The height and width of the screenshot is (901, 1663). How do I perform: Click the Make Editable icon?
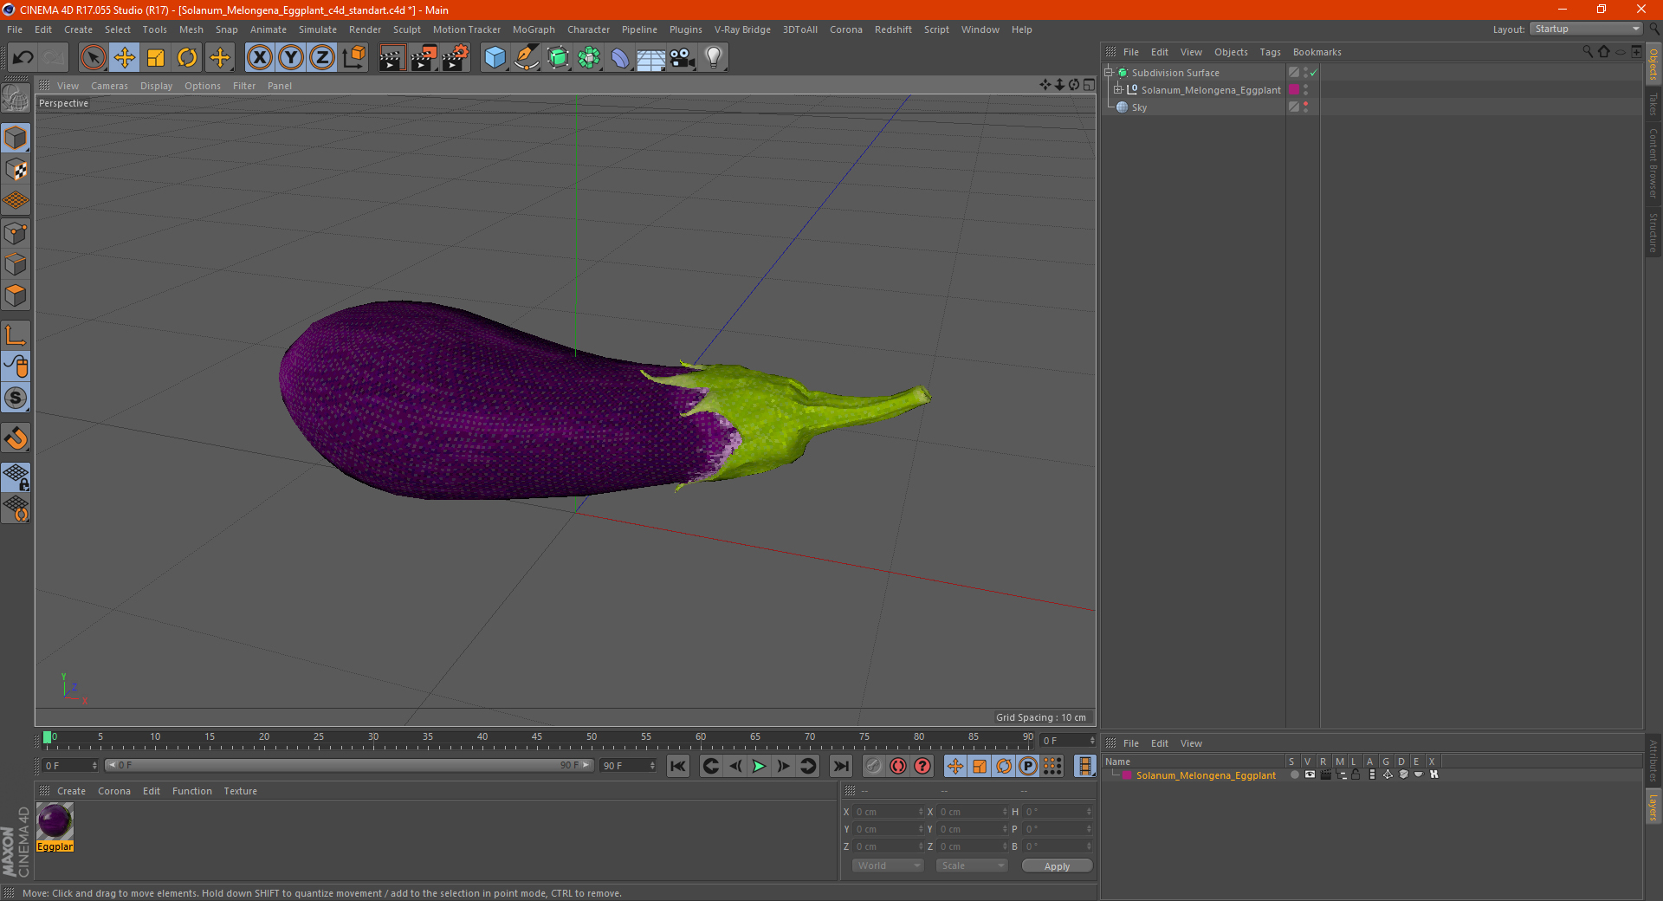click(x=16, y=99)
